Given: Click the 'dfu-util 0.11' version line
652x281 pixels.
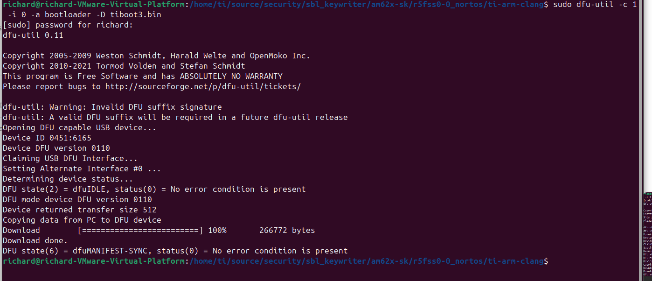Looking at the screenshot, I should click(33, 35).
